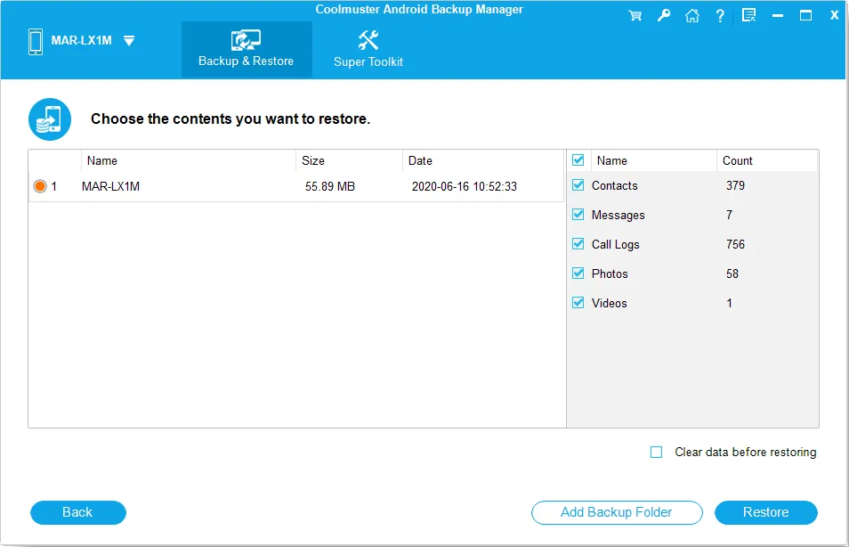
Task: Close the Coolmuster window
Action: click(x=835, y=15)
